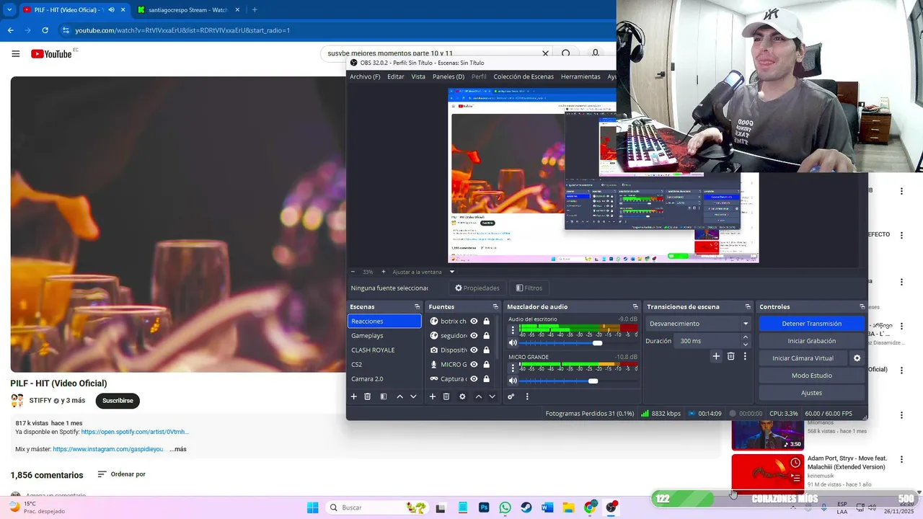This screenshot has width=923, height=519.
Task: Add a scene transition with plus icon
Action: (716, 356)
